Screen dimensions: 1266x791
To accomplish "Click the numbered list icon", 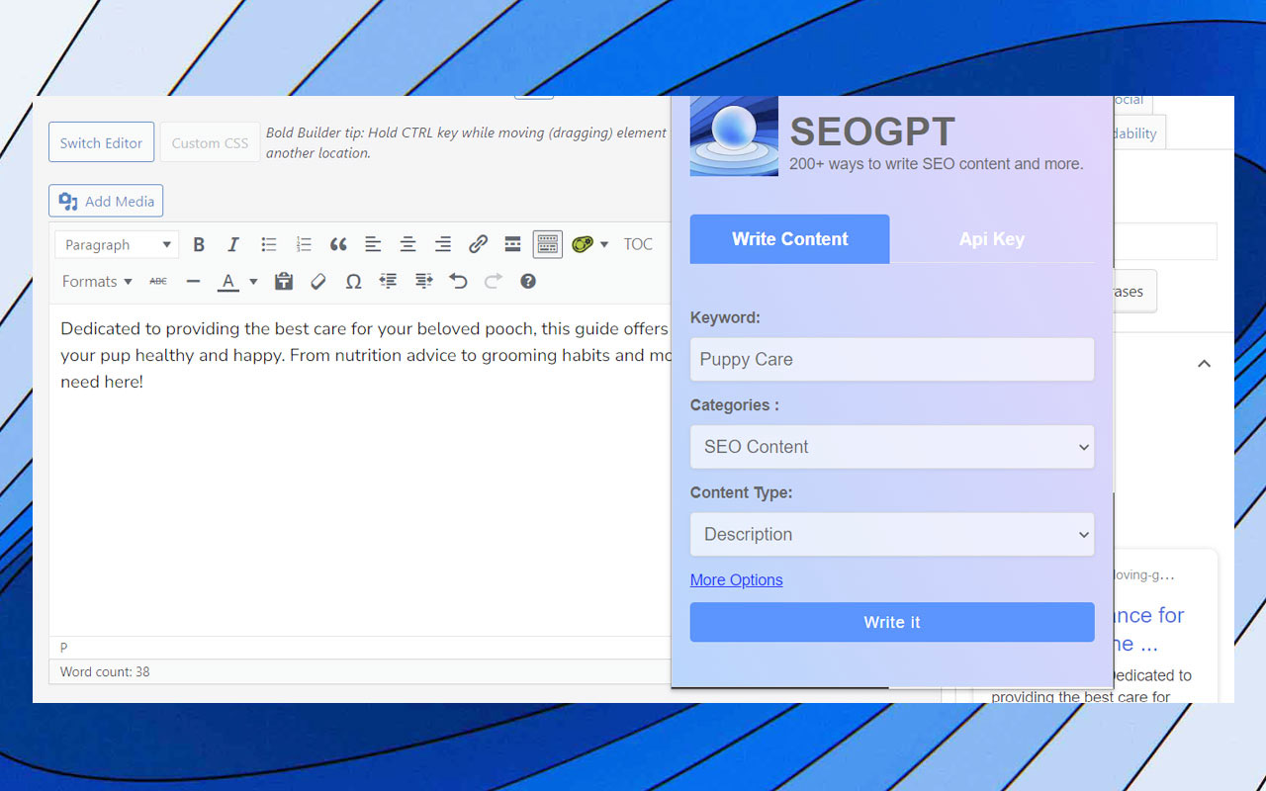I will point(304,244).
